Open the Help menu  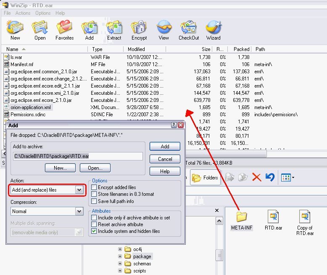point(60,13)
